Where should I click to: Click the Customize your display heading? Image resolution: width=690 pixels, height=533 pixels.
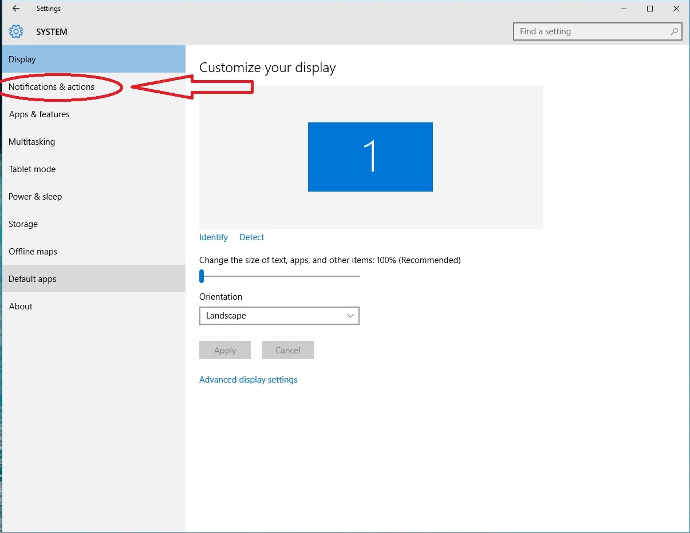click(267, 67)
